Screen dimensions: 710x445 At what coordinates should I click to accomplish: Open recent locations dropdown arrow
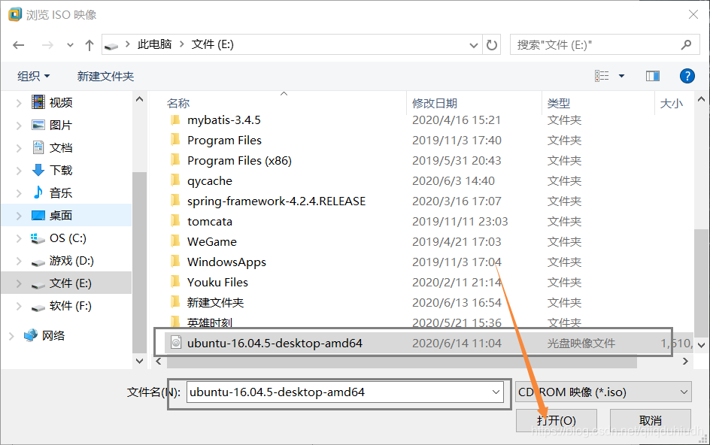point(70,45)
